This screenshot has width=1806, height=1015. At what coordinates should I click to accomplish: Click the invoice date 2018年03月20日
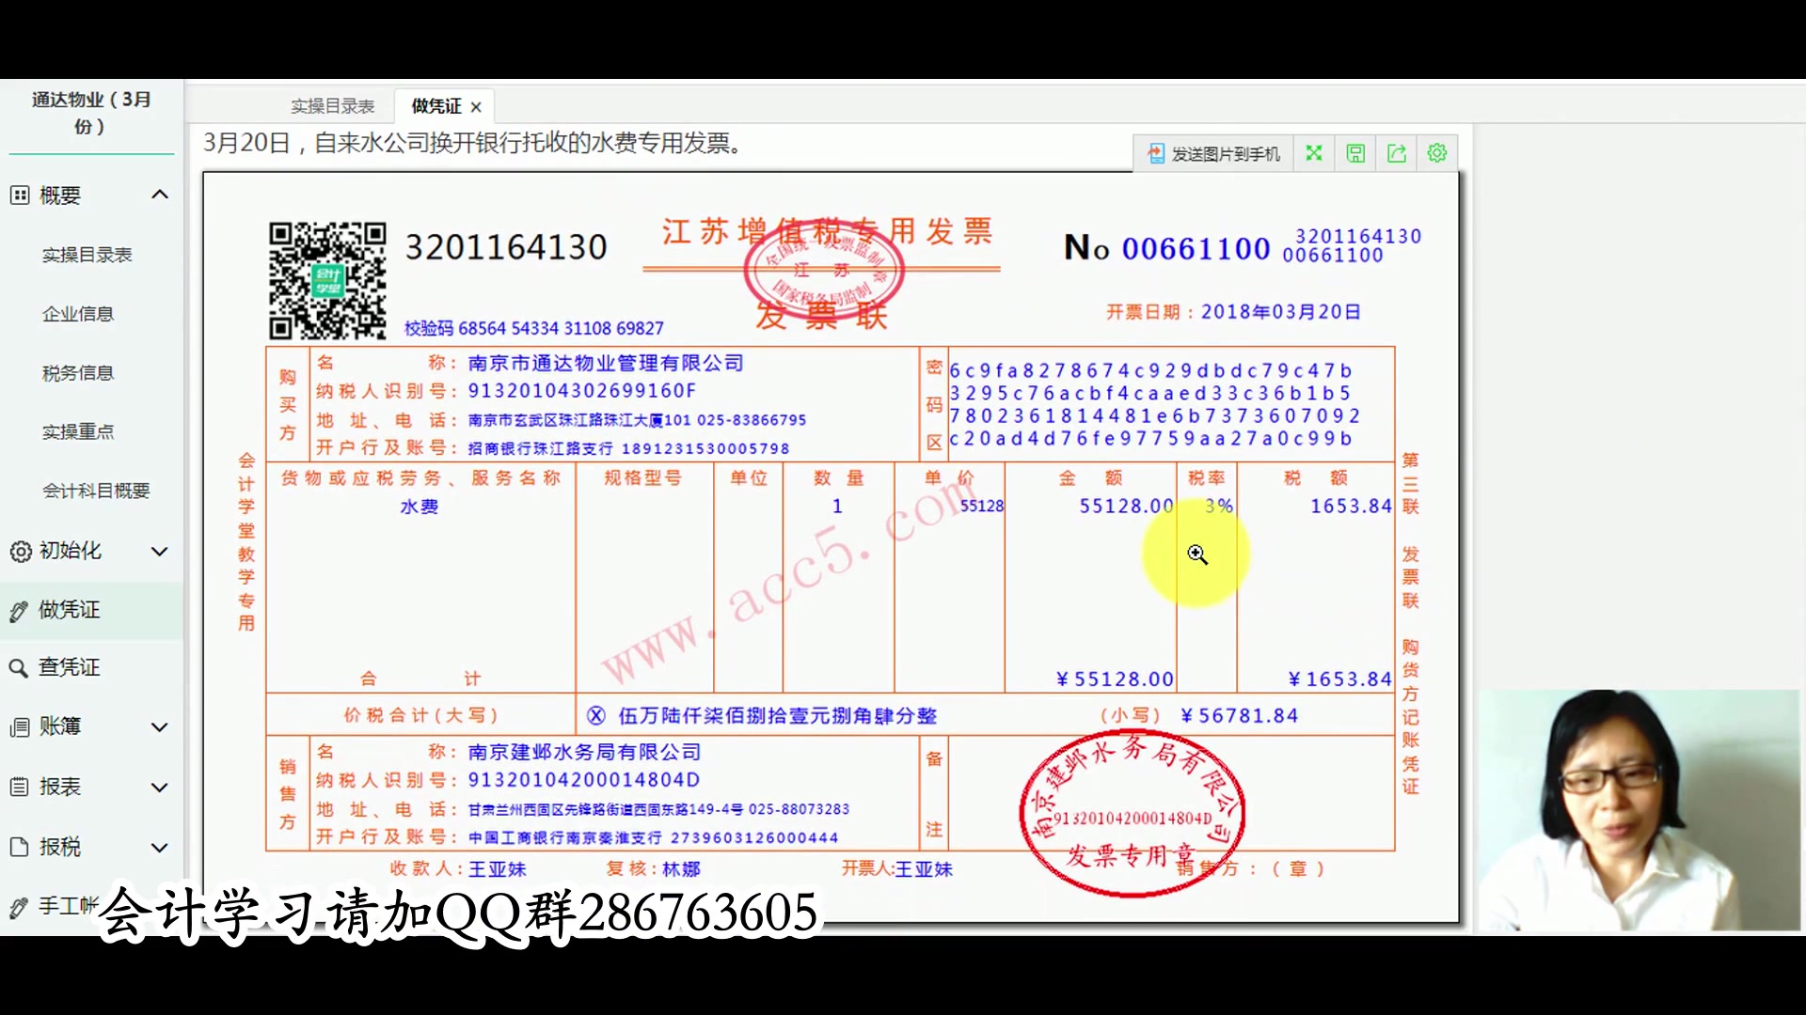(1281, 312)
